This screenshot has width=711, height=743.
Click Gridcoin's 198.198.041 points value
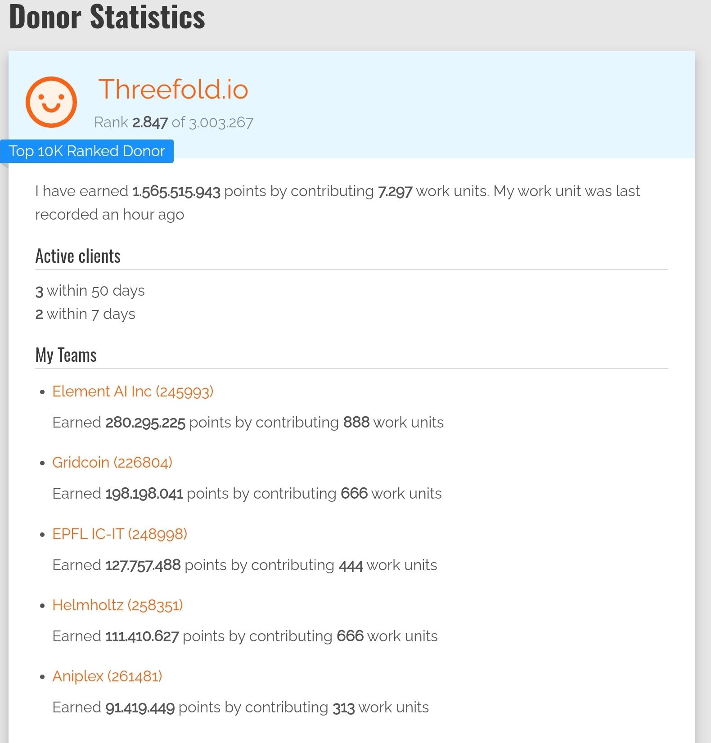click(144, 494)
